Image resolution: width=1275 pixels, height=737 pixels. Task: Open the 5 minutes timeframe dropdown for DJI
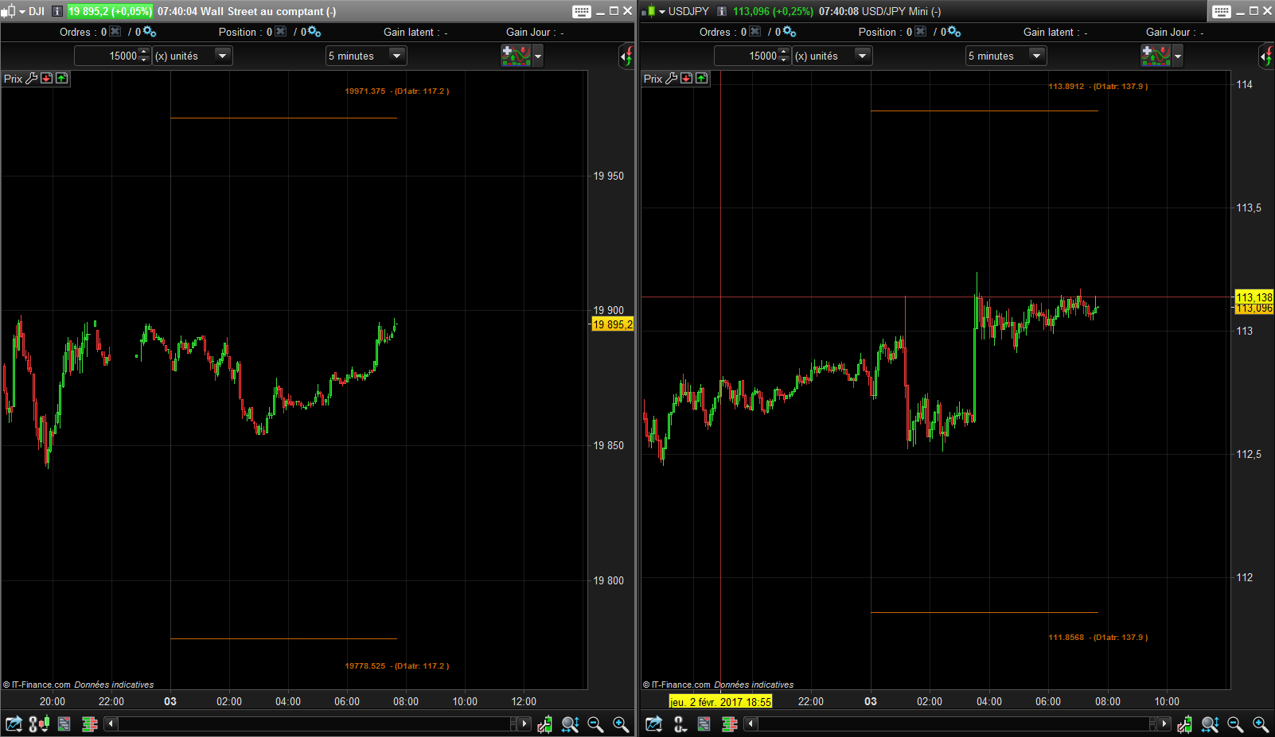pyautogui.click(x=366, y=56)
